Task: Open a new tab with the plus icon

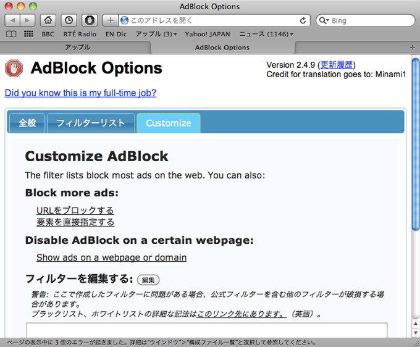Action: point(412,48)
